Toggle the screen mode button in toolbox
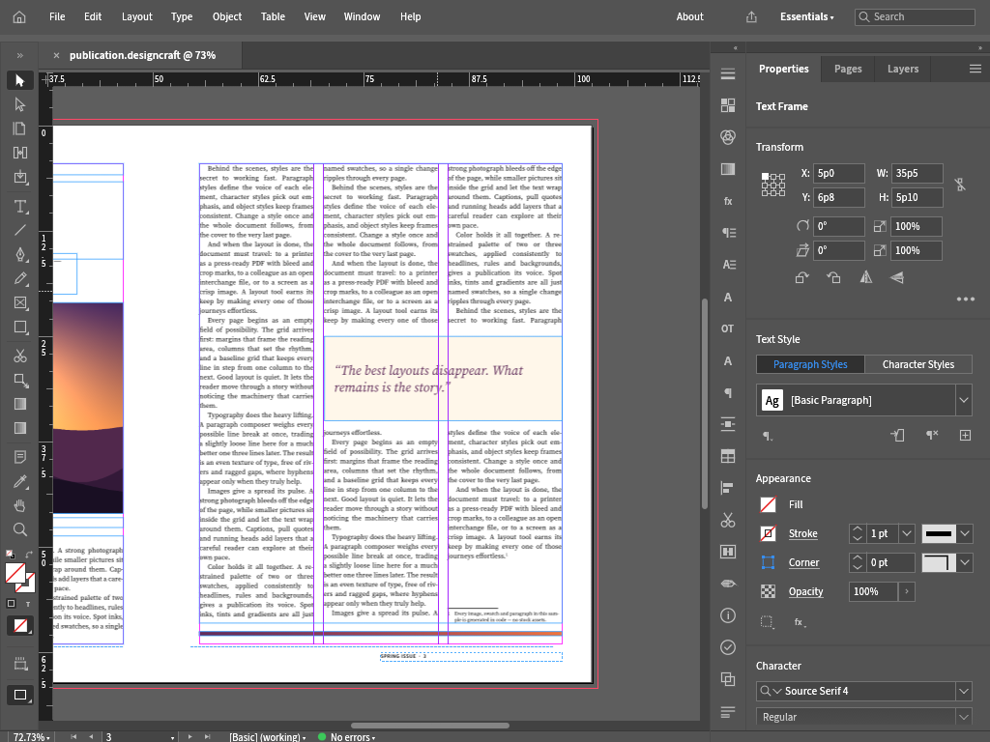Screen dimensions: 990x742 pos(20,695)
